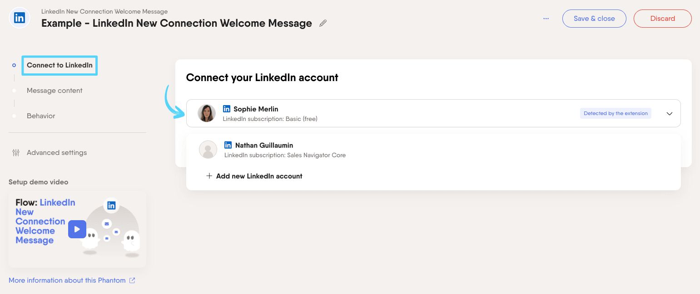Go to Connect to LinkedIn step

tap(60, 65)
